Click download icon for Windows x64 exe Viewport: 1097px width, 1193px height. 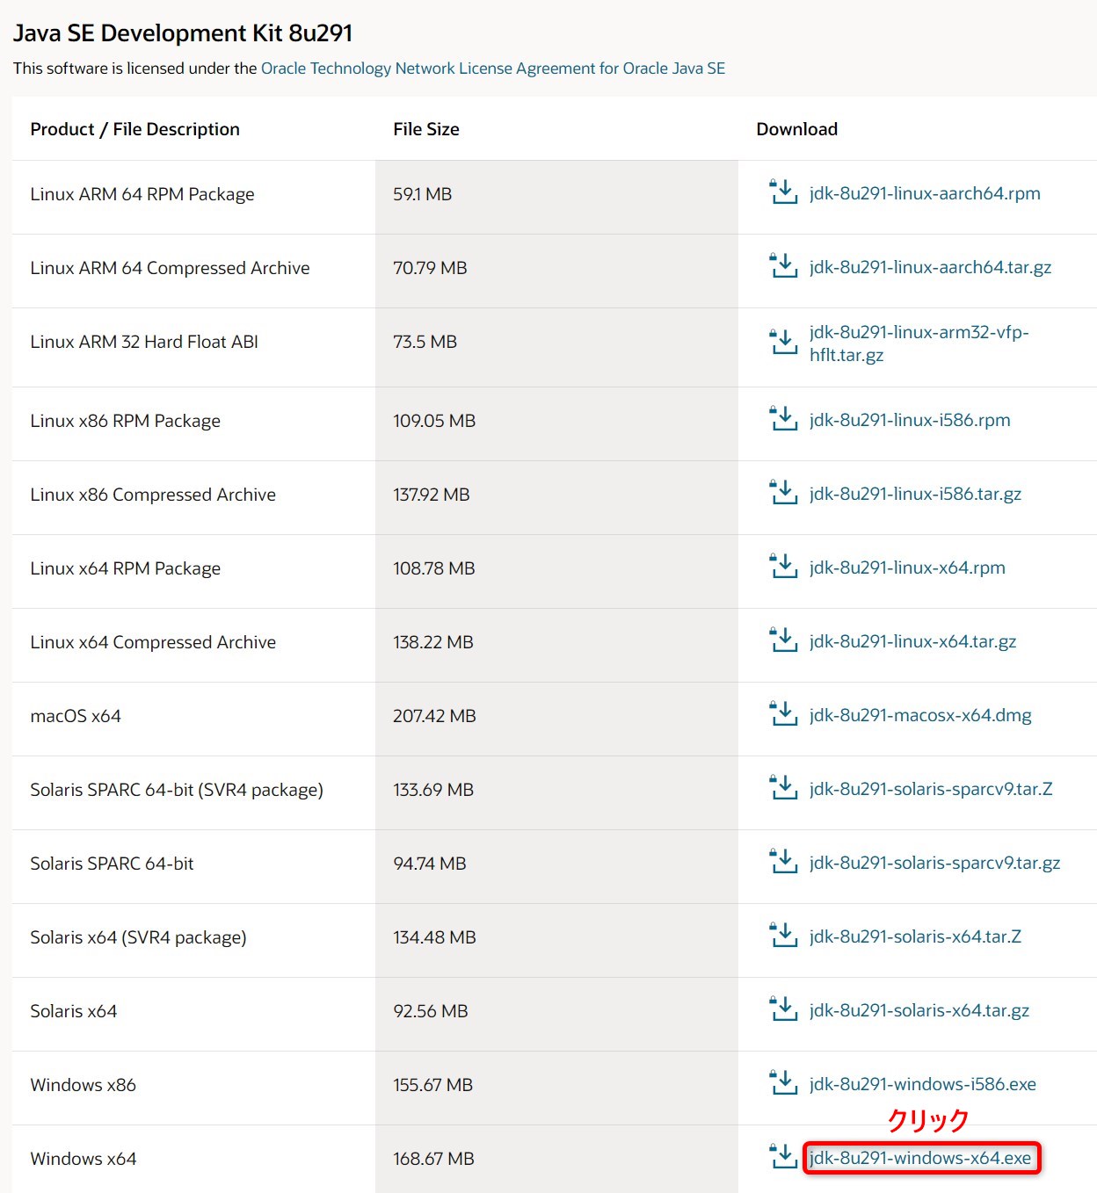tap(783, 1157)
